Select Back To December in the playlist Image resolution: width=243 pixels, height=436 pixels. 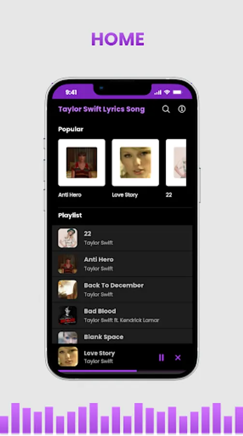click(122, 290)
